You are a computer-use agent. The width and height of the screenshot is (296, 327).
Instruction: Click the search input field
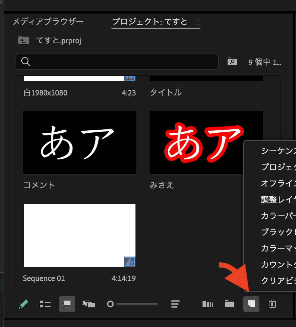point(117,62)
